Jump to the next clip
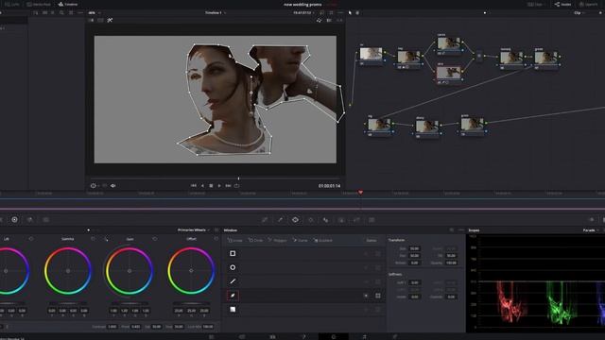This screenshot has width=605, height=340. click(x=228, y=186)
